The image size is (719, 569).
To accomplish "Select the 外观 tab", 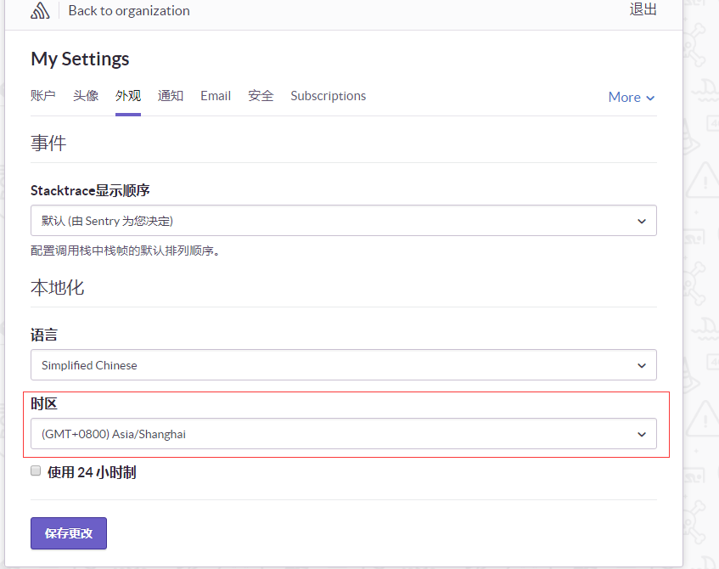I will coord(128,95).
